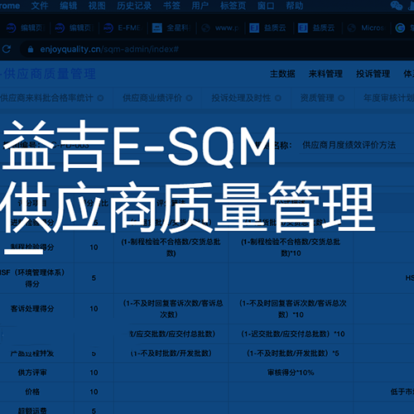Open the 标签页 menu

pos(233,6)
